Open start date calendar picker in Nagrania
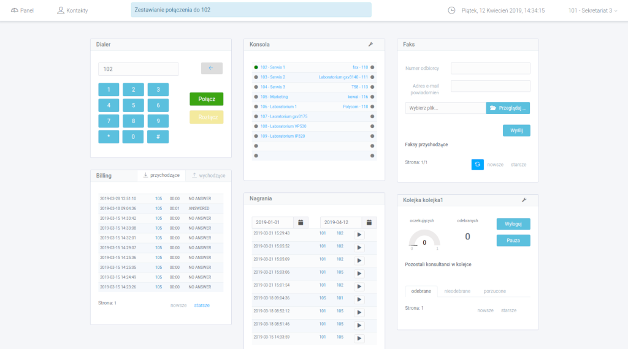 click(x=301, y=222)
